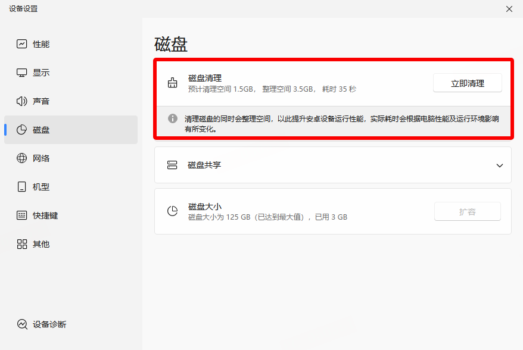The height and width of the screenshot is (350, 523).
Task: Click the 网络 globe icon
Action: 22,158
